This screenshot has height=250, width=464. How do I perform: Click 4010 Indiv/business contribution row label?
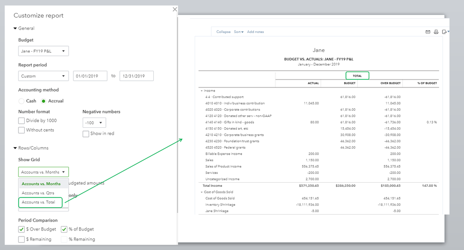[235, 103]
